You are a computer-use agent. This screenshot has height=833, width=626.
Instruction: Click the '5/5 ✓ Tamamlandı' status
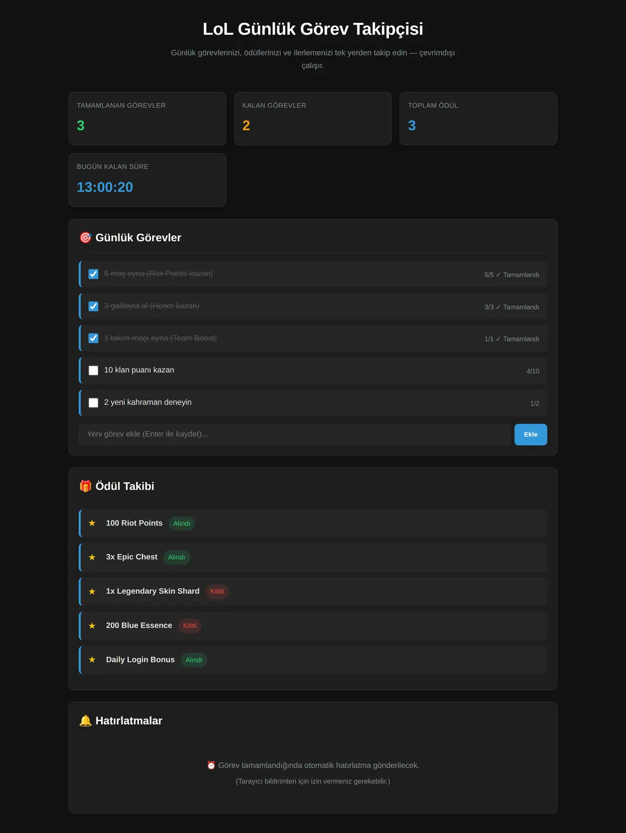(512, 275)
